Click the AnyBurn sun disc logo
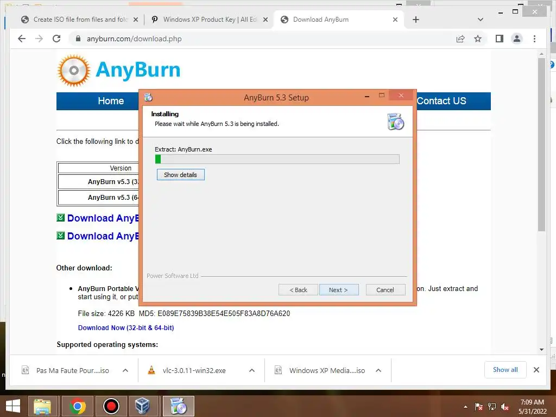Viewport: 556px width, 417px height. 74,71
